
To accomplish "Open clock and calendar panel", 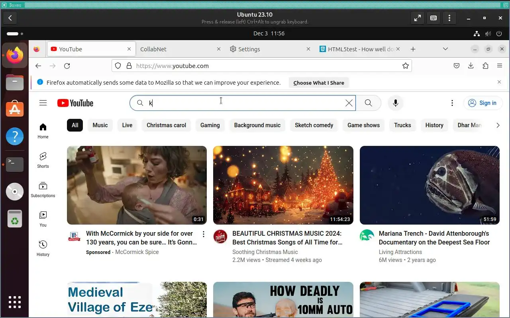I will [x=269, y=34].
